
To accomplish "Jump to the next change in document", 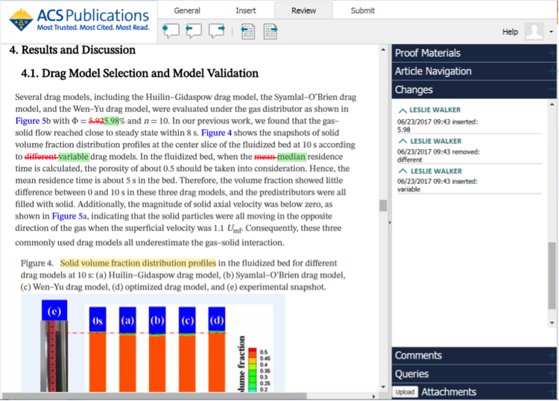I will tap(271, 32).
